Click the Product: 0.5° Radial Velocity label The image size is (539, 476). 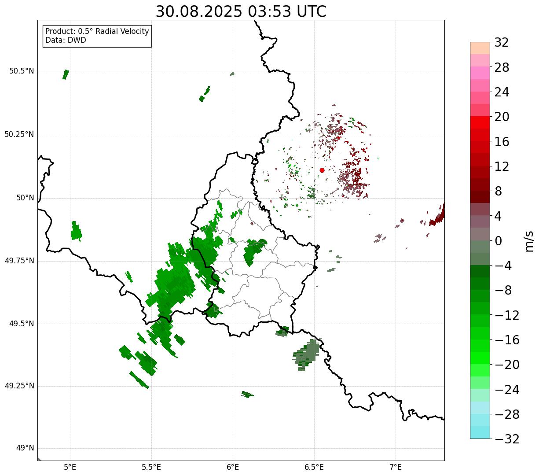tap(97, 32)
